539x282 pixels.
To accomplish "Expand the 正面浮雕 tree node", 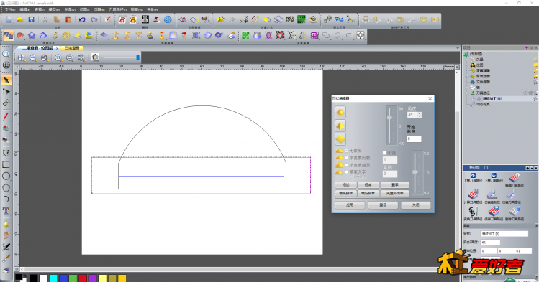I will (x=467, y=70).
